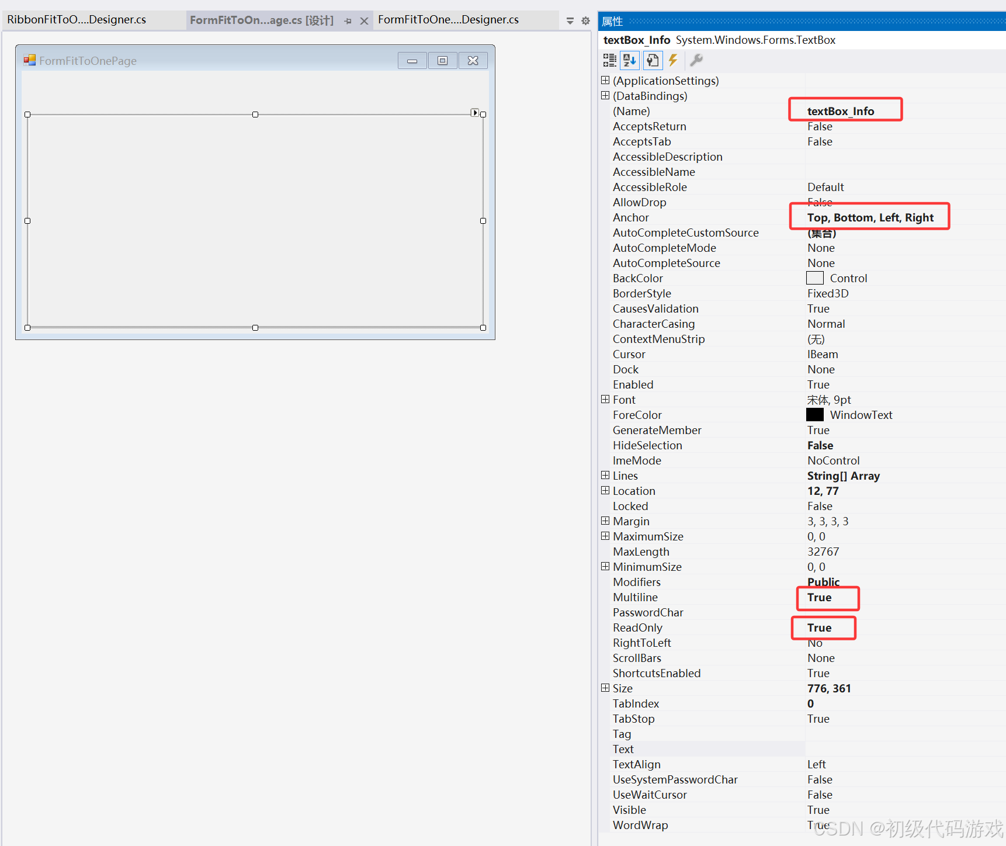The image size is (1006, 846).
Task: Expand the (DataBindings) property
Action: 605,95
